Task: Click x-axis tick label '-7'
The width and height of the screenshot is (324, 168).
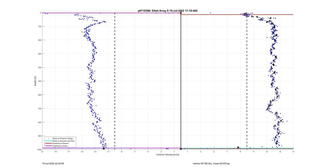Action: (x=134, y=152)
